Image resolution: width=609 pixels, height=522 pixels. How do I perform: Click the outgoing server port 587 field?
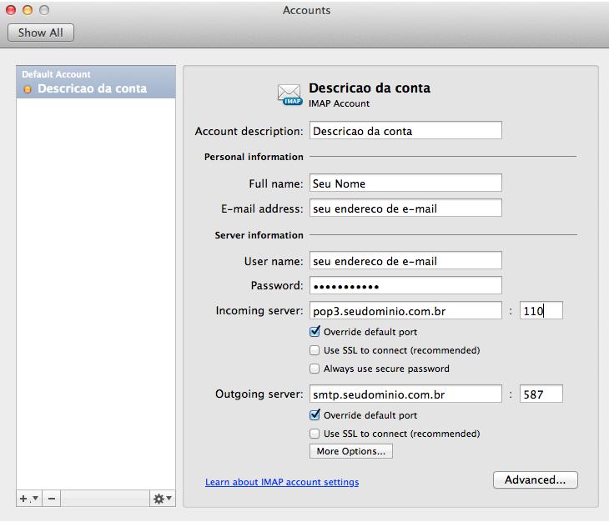pyautogui.click(x=541, y=394)
